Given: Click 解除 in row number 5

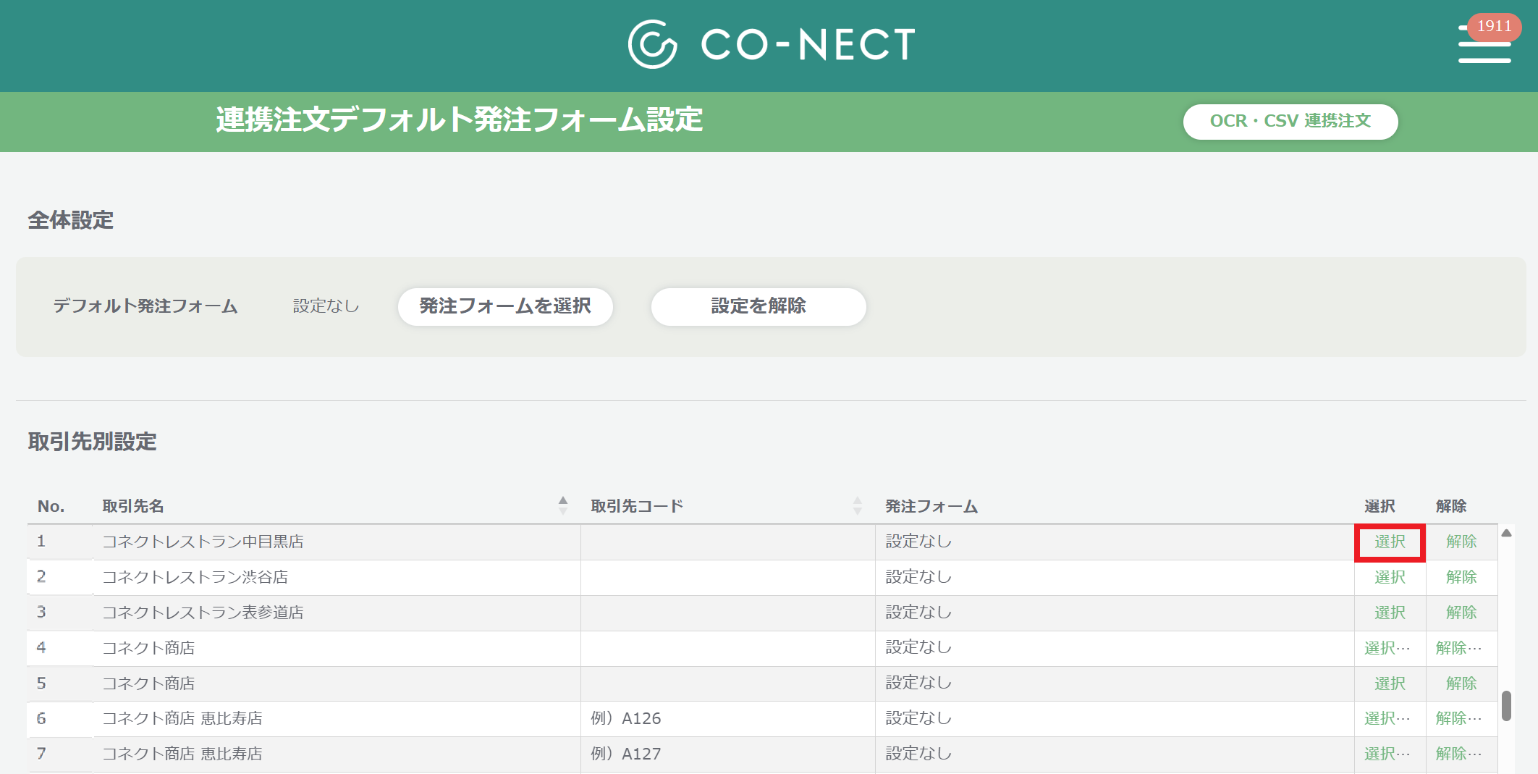Looking at the screenshot, I should (x=1461, y=683).
